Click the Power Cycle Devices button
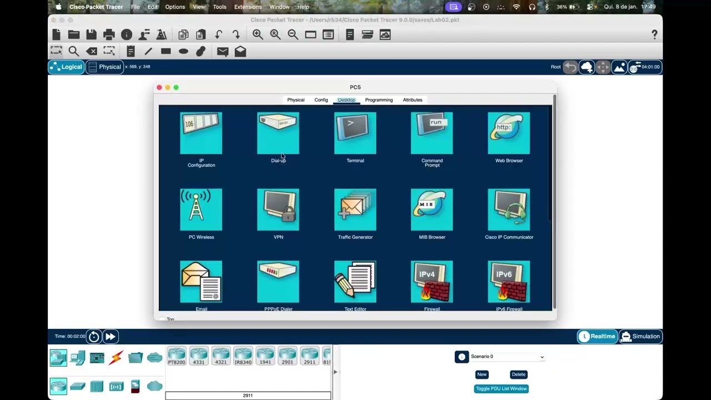711x400 pixels. pyautogui.click(x=94, y=336)
